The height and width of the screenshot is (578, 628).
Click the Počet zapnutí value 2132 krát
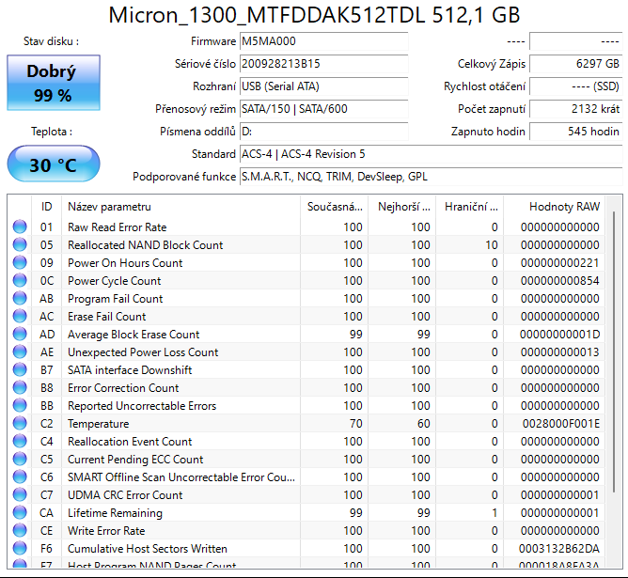(x=575, y=109)
